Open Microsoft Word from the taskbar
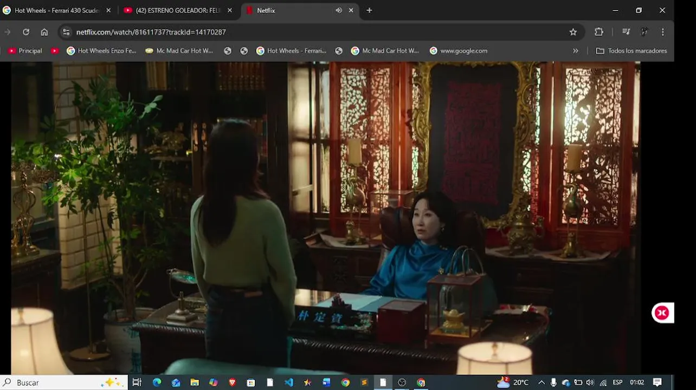The image size is (696, 390). 326,382
